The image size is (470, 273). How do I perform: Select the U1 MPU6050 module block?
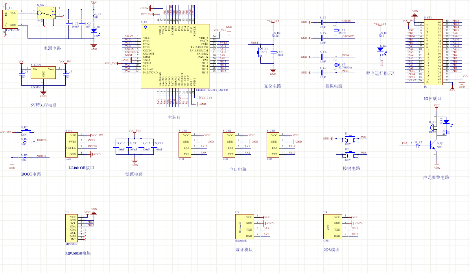tap(71, 228)
